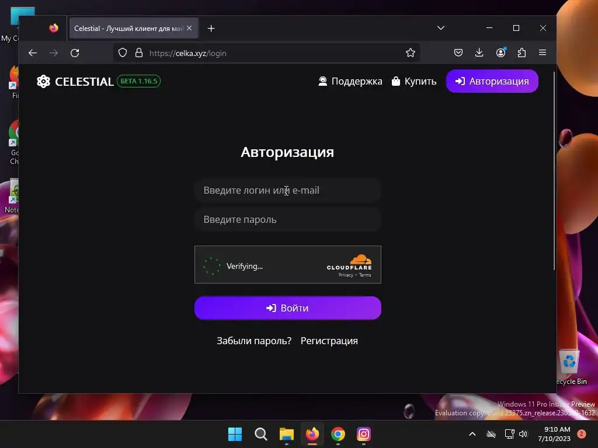
Task: Maximize the Firefox window
Action: (516, 28)
